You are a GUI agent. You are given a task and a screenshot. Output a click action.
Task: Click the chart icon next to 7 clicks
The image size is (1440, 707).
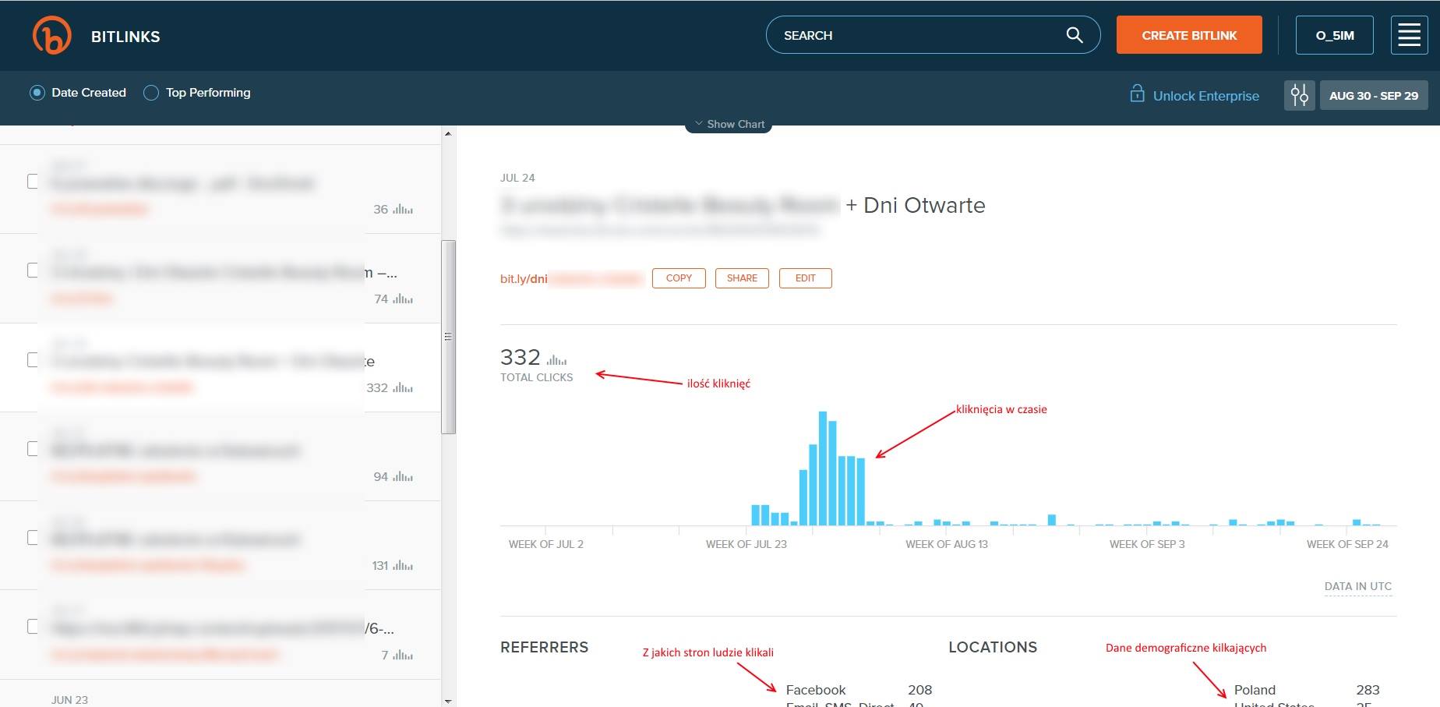pyautogui.click(x=403, y=655)
